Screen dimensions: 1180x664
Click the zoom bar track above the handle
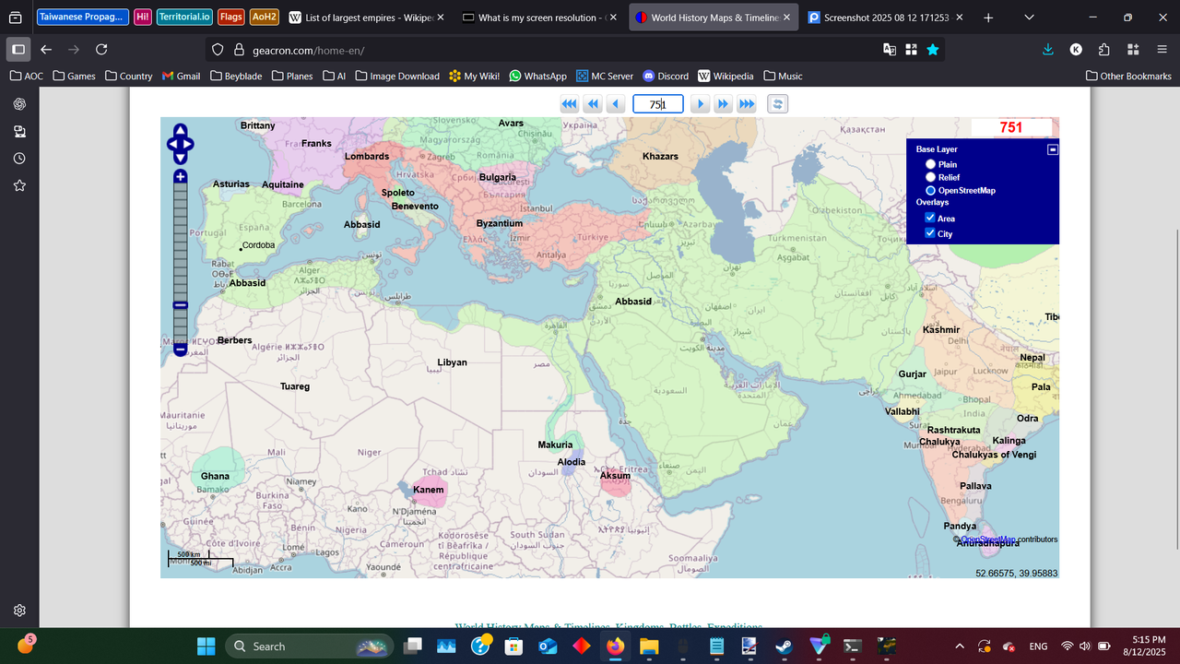[181, 240]
